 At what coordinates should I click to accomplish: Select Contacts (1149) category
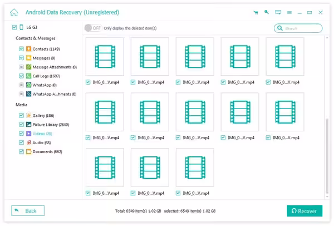click(x=45, y=48)
